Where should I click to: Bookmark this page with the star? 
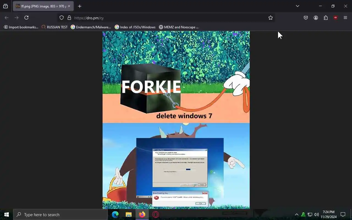(x=271, y=18)
